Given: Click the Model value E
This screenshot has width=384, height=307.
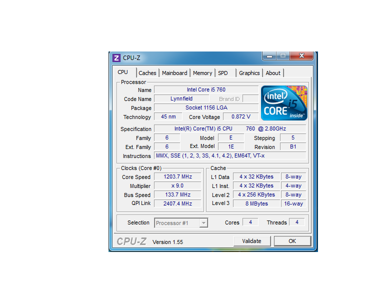Looking at the screenshot, I should 231,138.
